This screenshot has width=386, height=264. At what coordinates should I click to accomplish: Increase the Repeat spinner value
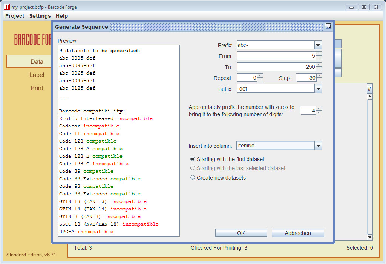pyautogui.click(x=260, y=76)
